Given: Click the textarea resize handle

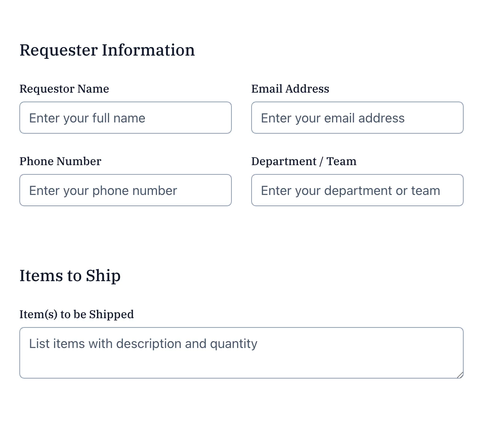Looking at the screenshot, I should (x=460, y=375).
